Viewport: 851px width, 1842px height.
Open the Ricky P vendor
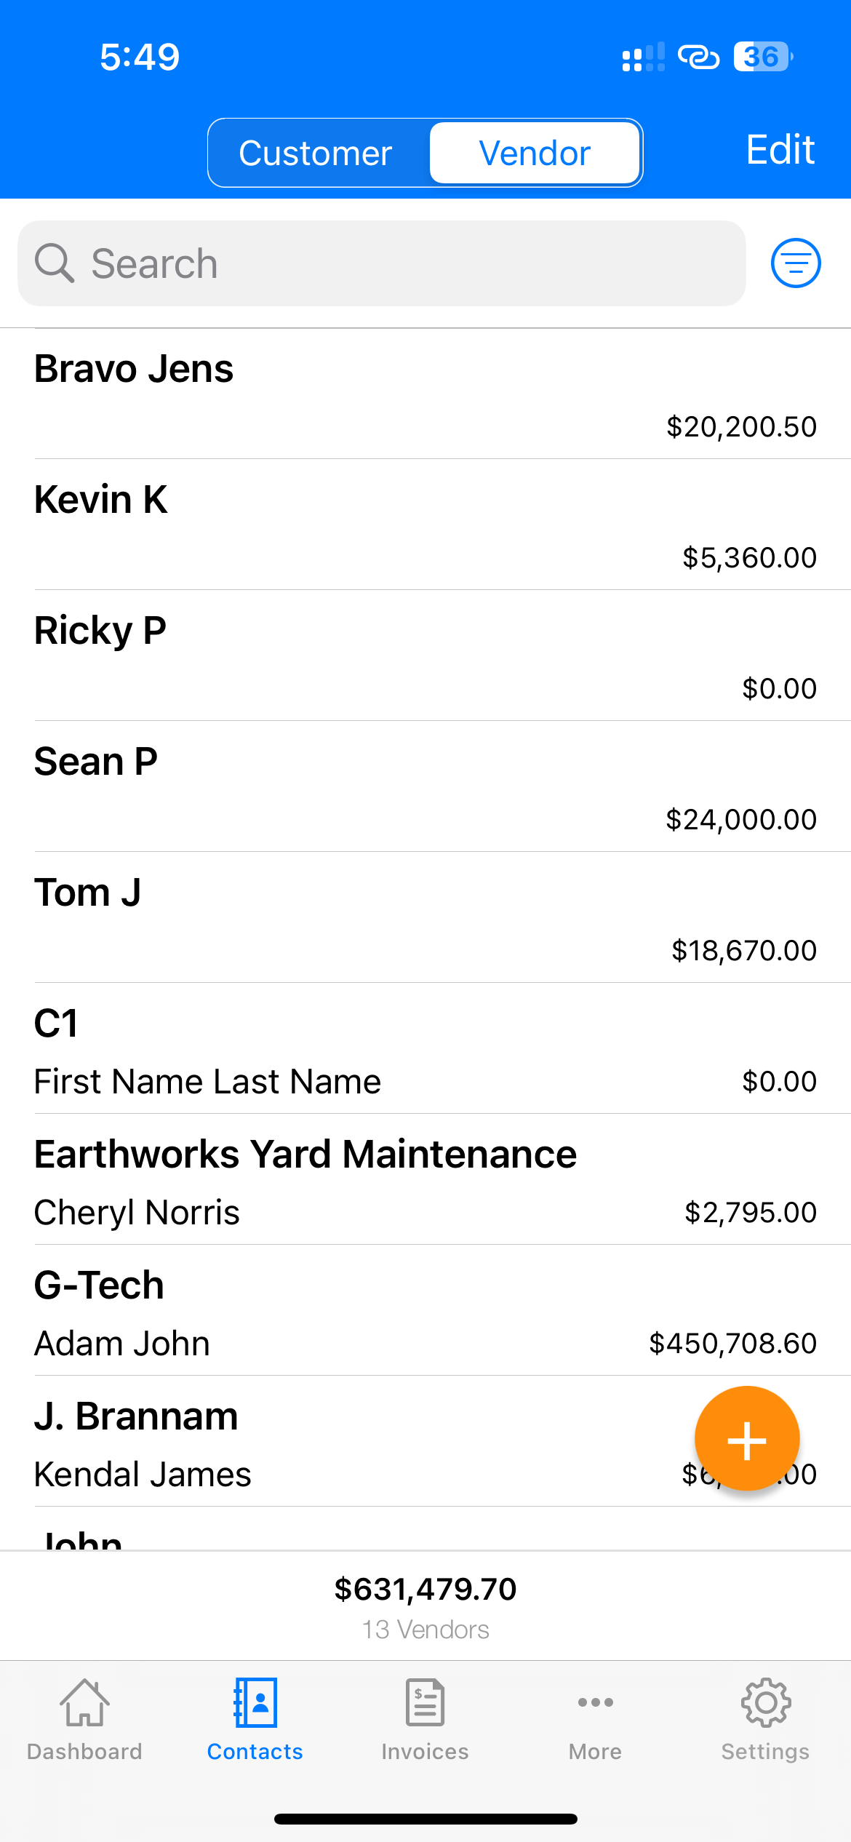coord(425,655)
